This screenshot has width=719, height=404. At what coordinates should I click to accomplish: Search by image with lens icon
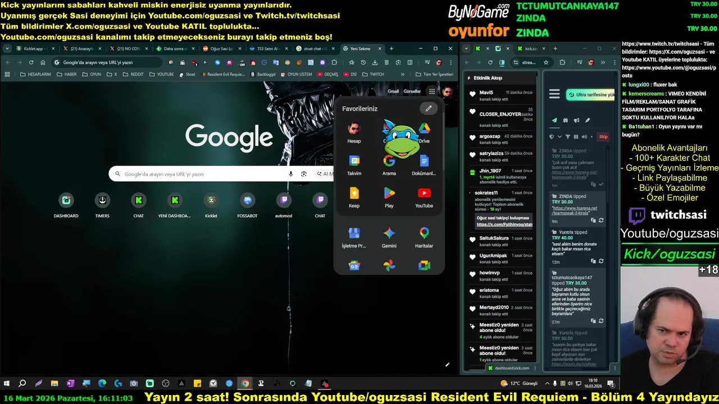pos(304,174)
